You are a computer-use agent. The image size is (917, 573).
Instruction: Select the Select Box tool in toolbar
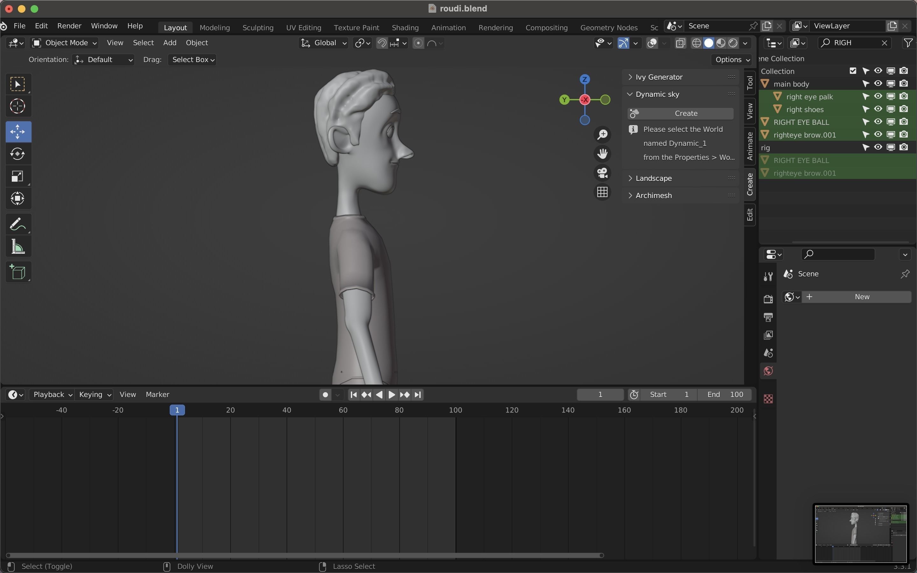18,84
